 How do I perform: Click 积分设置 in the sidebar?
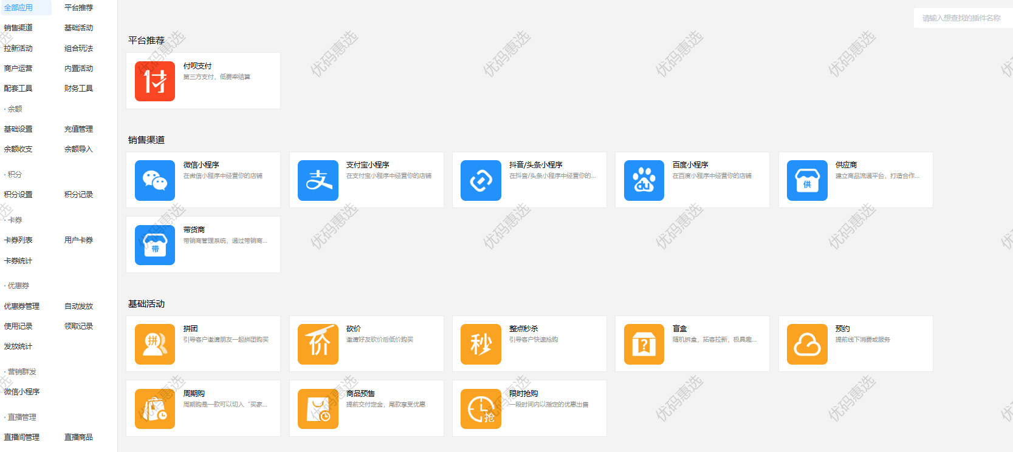[18, 195]
